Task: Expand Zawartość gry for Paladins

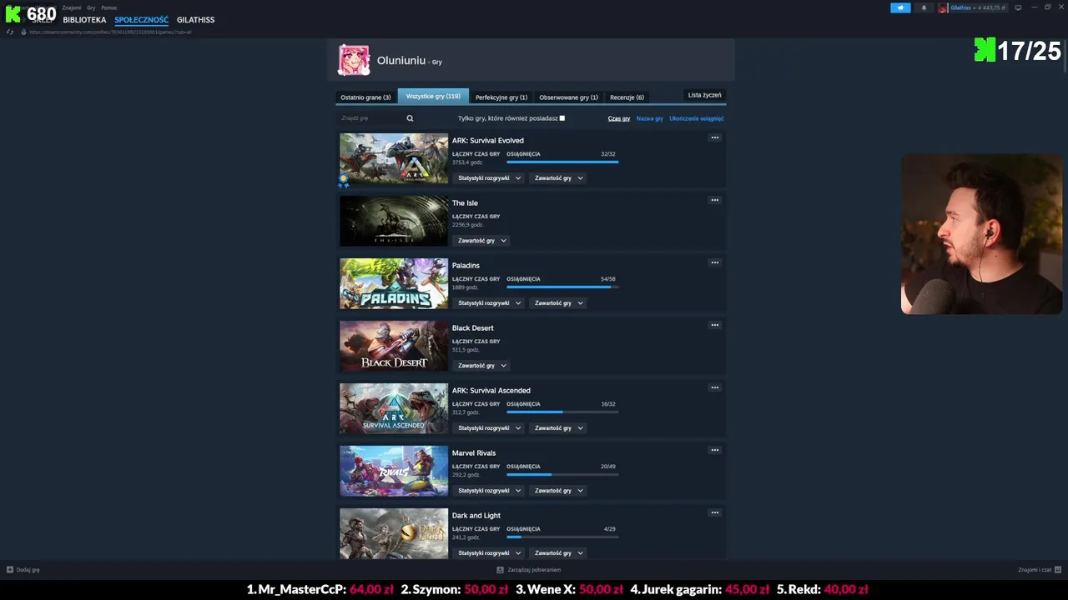Action: point(558,303)
